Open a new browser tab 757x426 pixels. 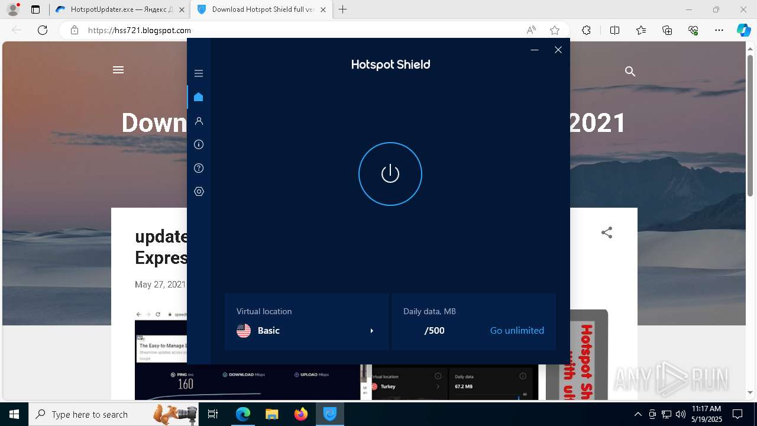343,9
